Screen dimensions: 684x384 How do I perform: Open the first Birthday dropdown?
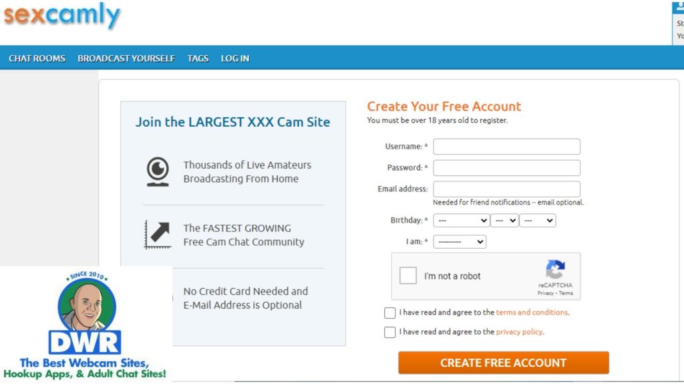click(461, 220)
